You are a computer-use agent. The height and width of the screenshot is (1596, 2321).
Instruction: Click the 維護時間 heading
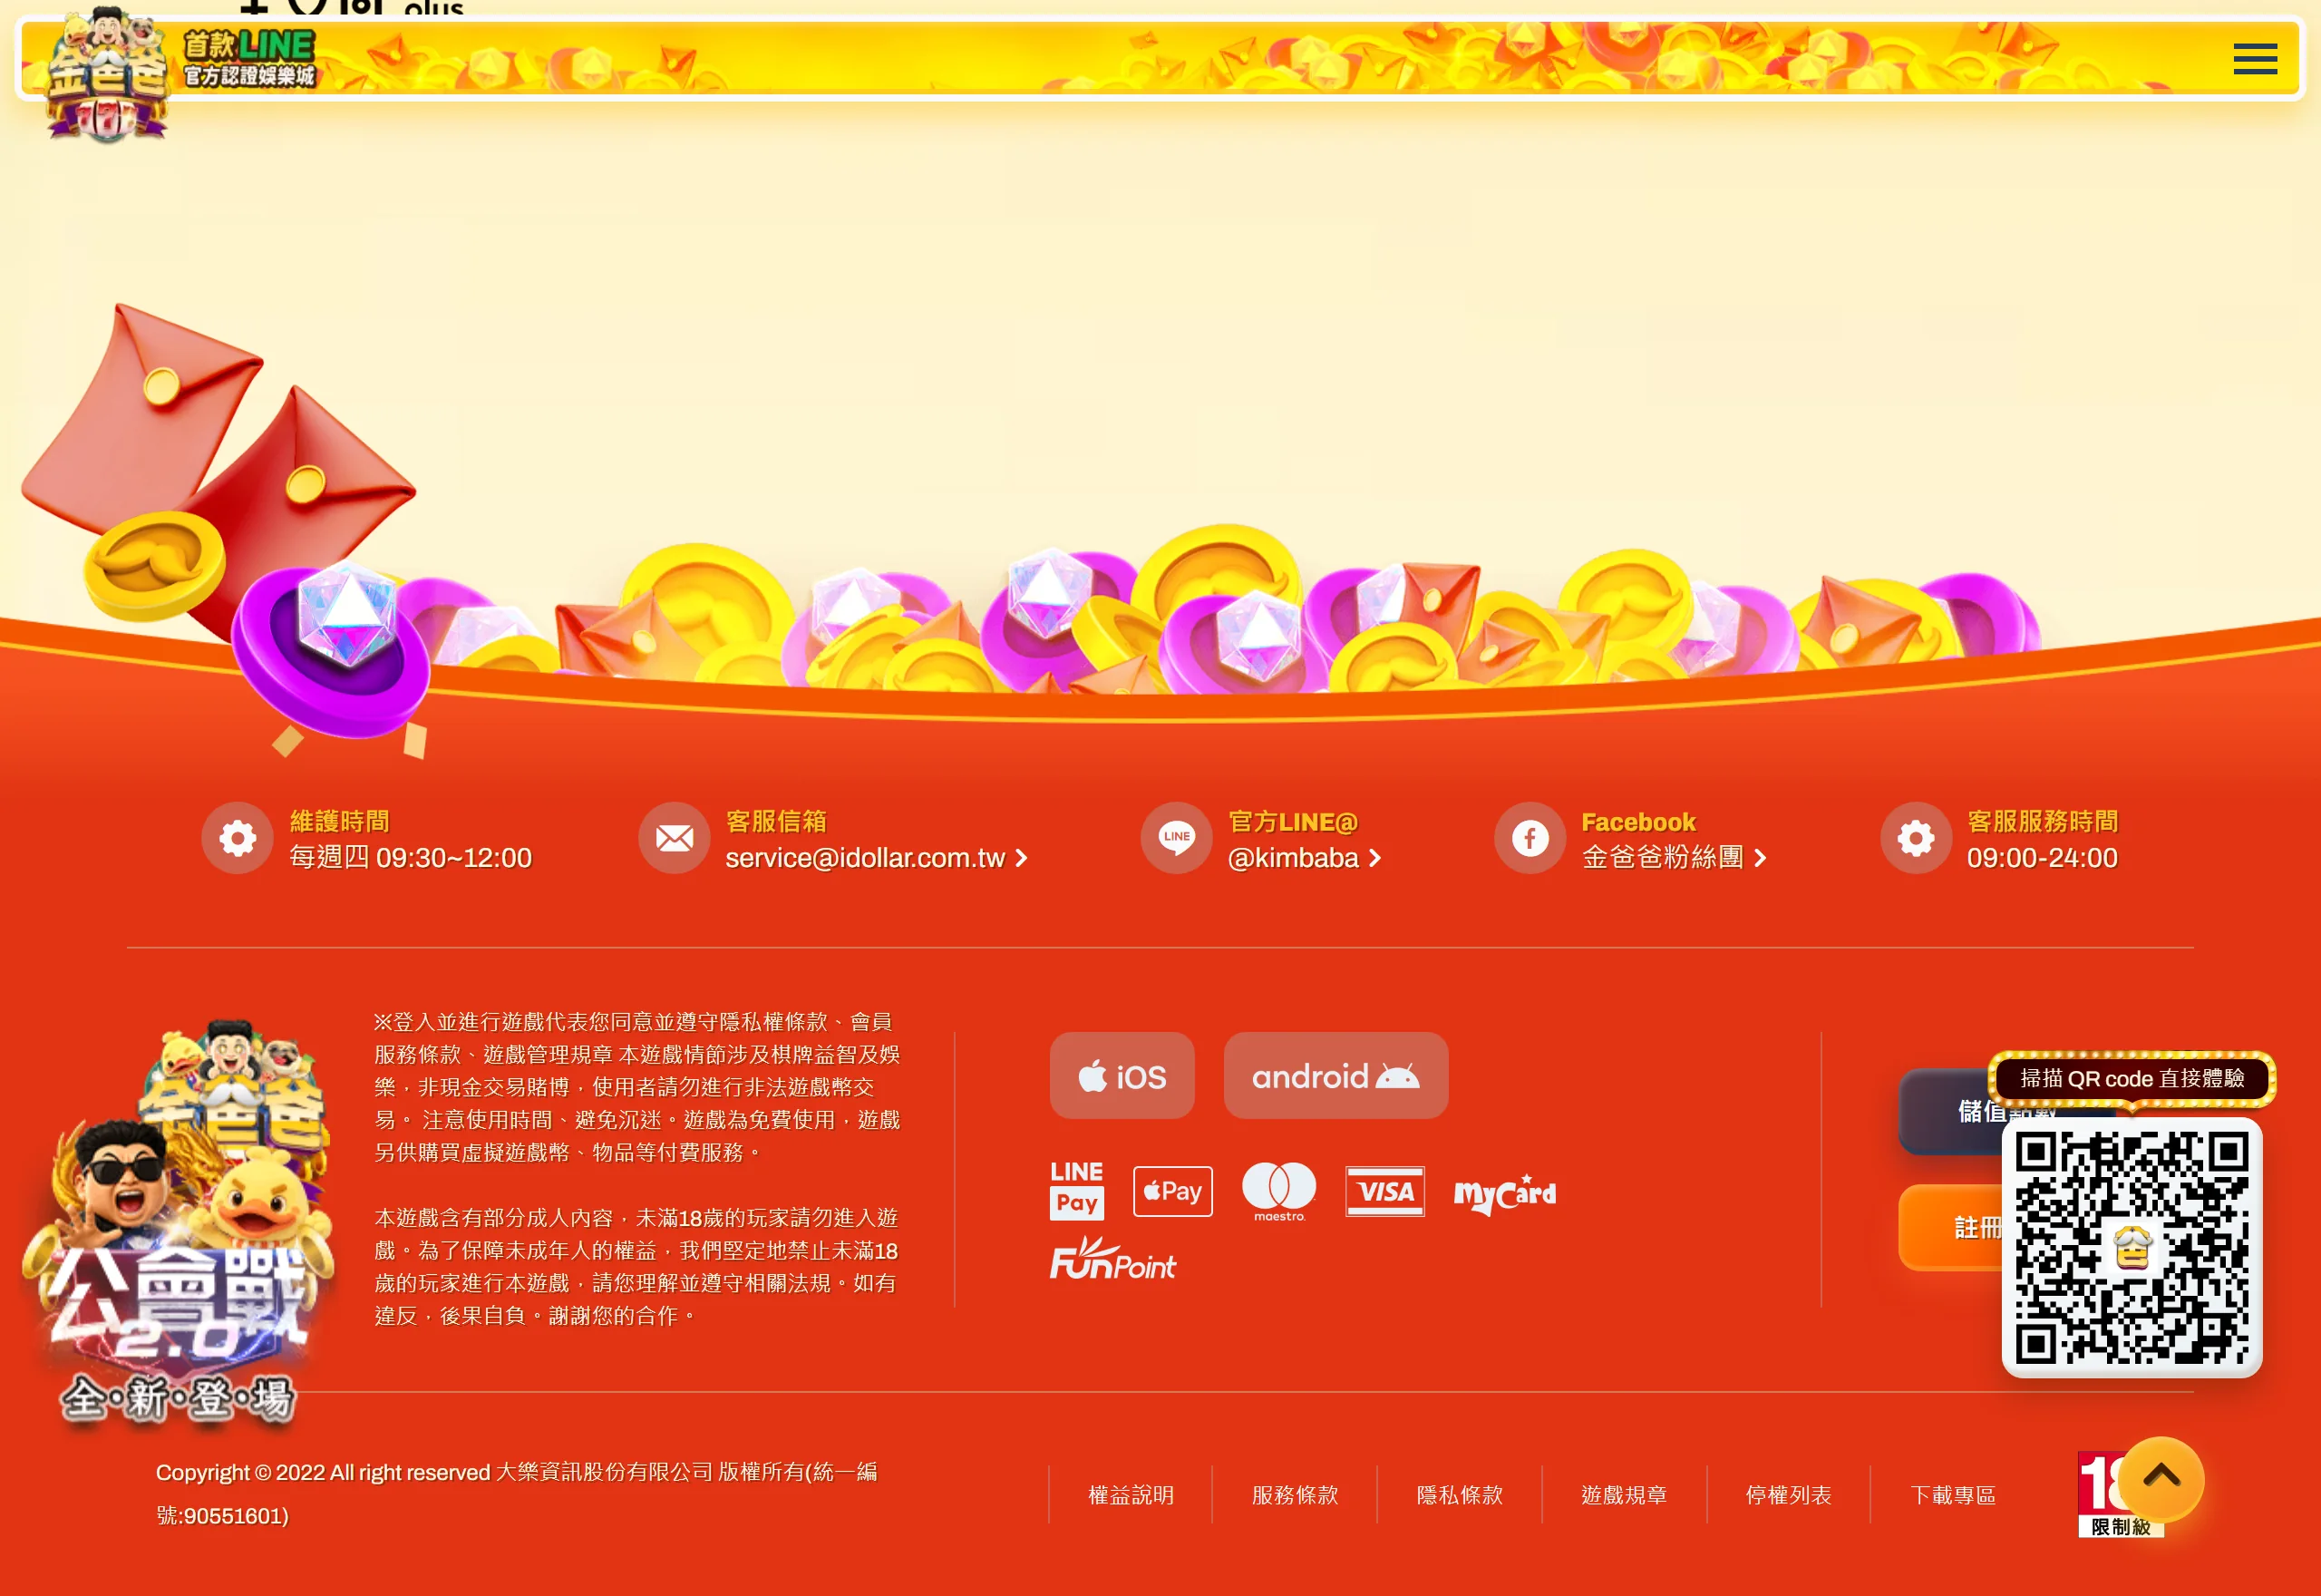(x=340, y=822)
